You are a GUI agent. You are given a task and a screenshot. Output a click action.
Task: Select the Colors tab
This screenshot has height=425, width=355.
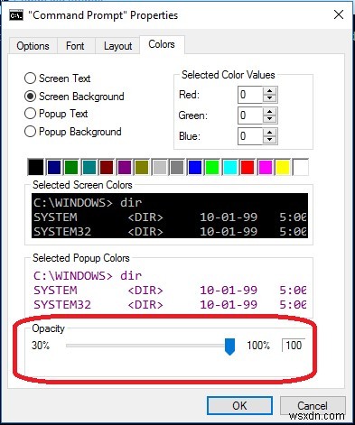point(162,44)
